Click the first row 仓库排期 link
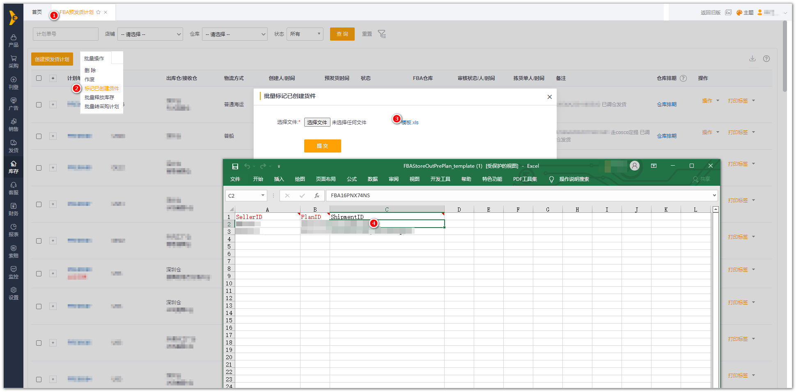This screenshot has width=796, height=392. 667,105
